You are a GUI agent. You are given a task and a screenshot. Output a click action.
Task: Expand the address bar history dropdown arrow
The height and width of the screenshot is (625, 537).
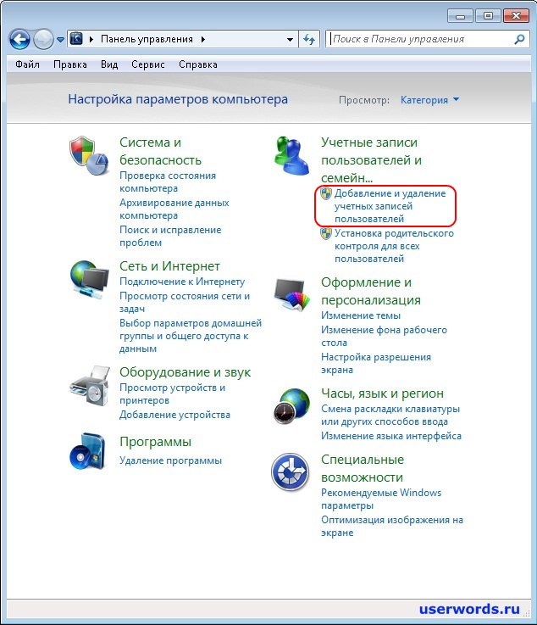[x=290, y=39]
